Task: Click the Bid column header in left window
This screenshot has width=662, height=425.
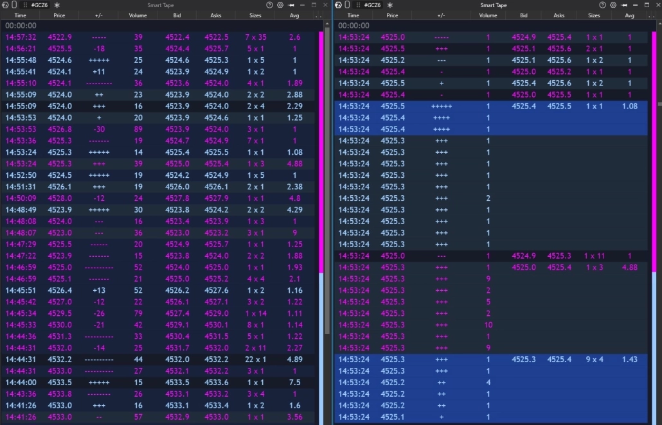Action: pos(177,15)
